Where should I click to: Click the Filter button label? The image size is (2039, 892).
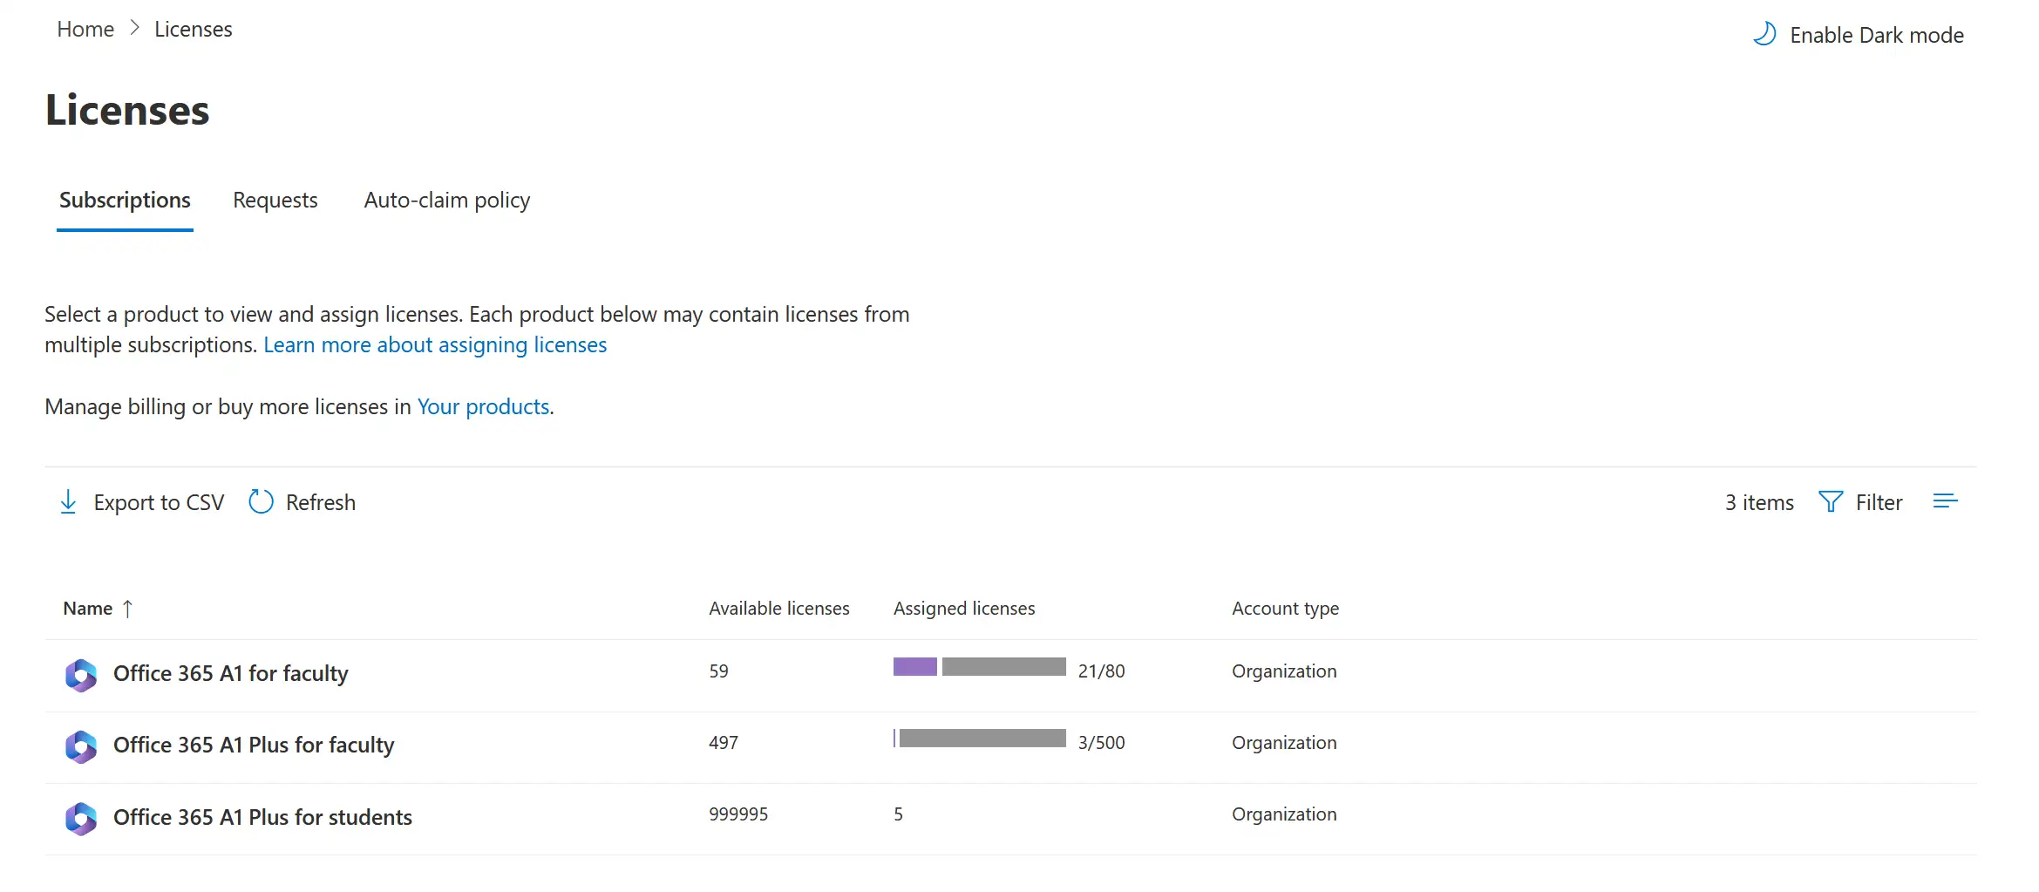(x=1879, y=503)
